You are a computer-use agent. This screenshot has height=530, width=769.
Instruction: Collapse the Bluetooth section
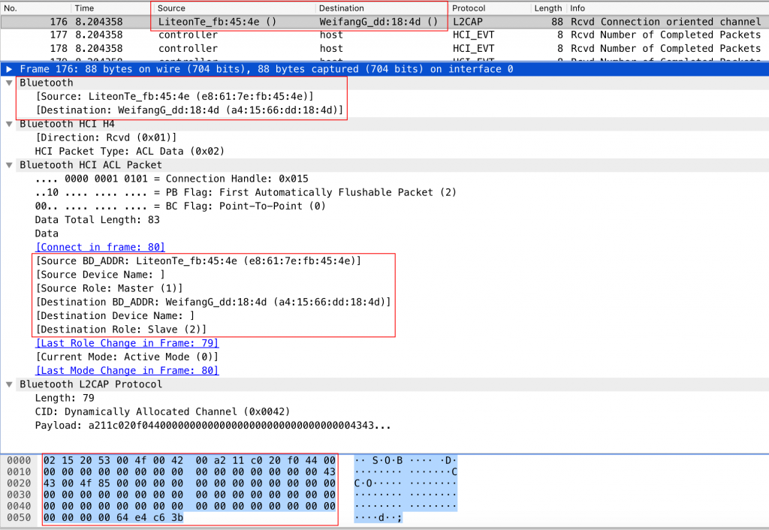point(9,83)
